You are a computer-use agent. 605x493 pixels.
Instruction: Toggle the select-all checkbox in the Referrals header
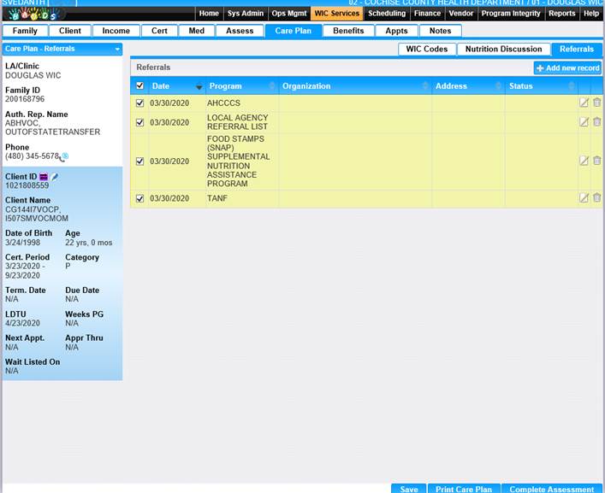point(140,85)
